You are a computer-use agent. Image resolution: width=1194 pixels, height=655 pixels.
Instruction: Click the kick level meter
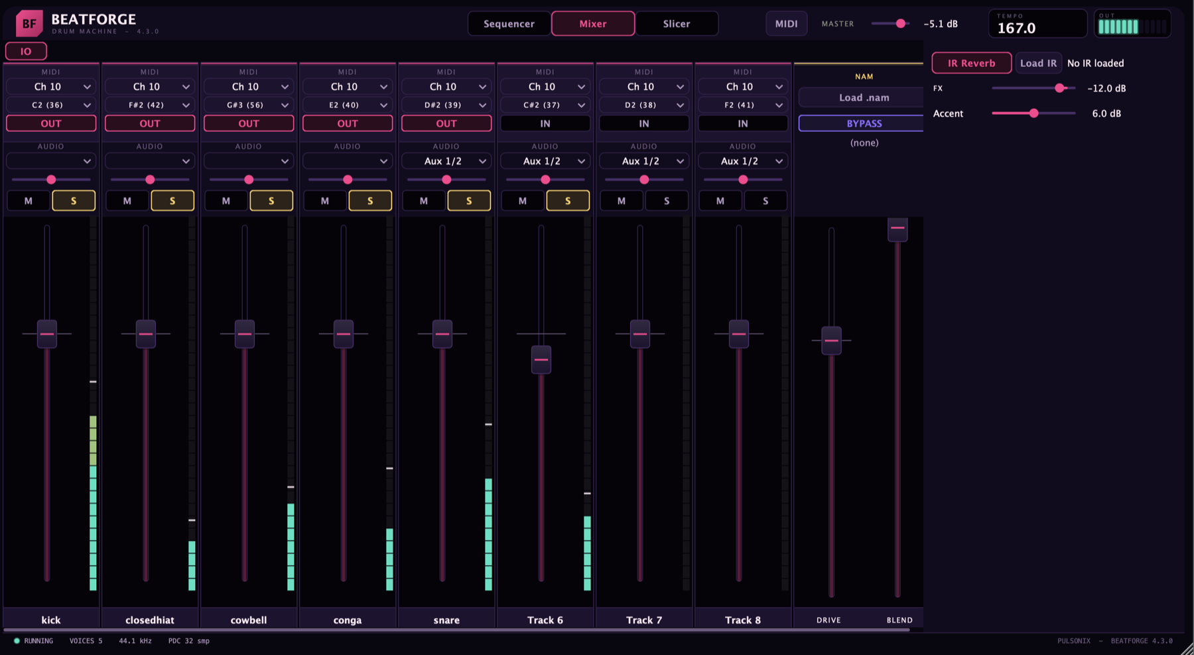[x=94, y=405]
